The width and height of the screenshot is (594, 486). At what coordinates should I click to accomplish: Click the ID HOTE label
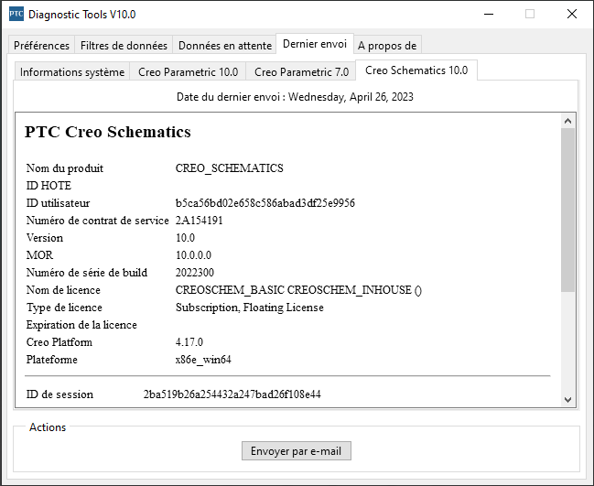pos(49,186)
